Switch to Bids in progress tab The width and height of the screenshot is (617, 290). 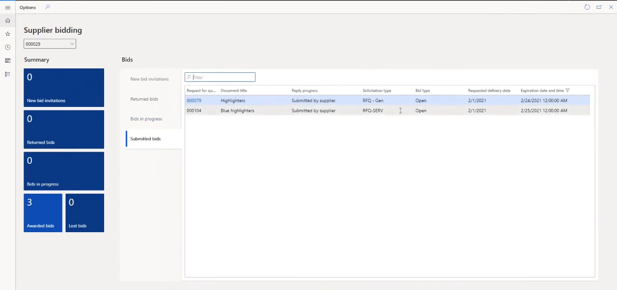pos(146,119)
